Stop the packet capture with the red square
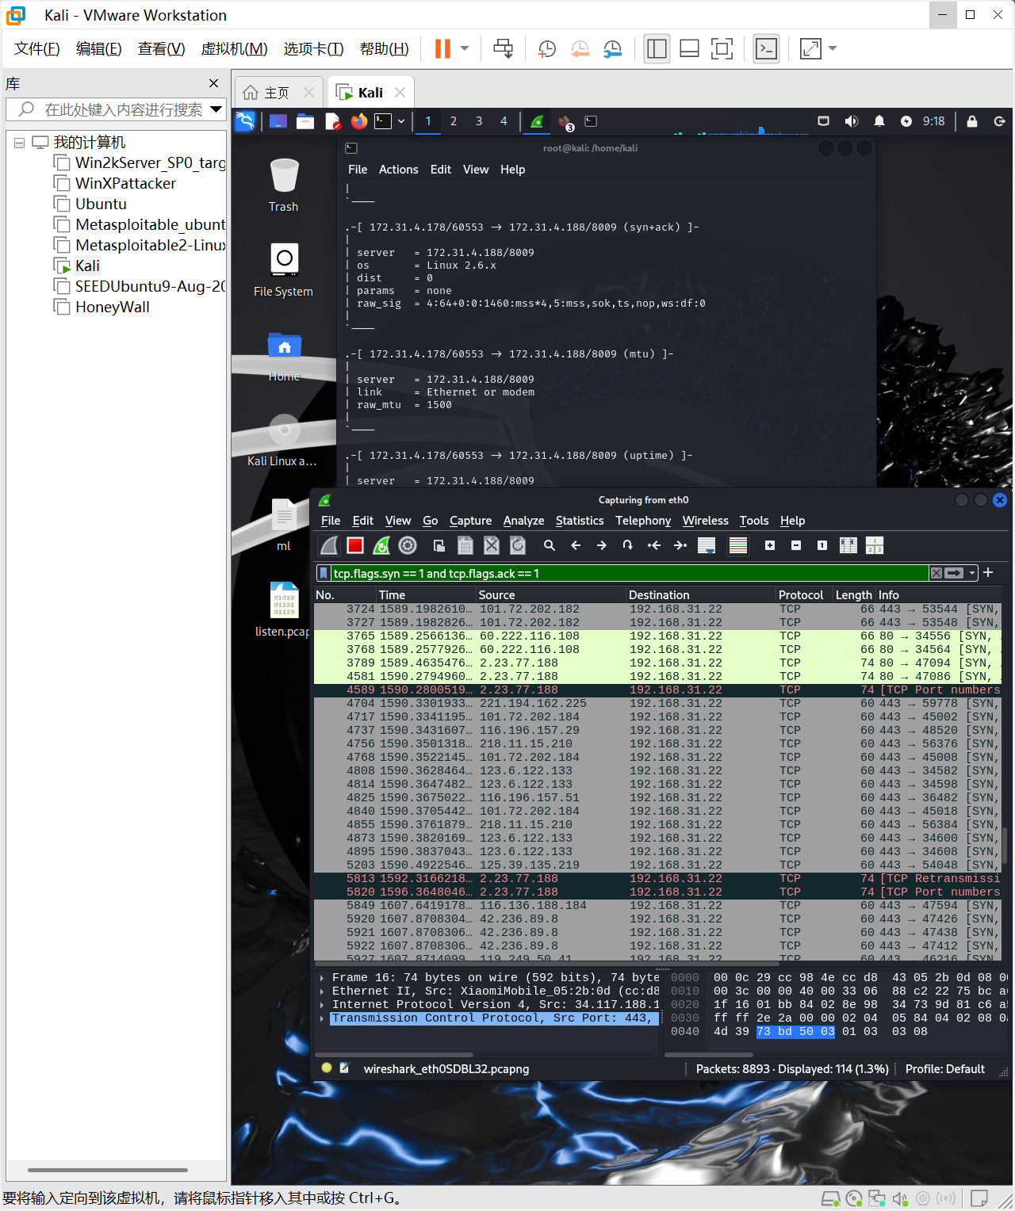Viewport: 1015px width, 1211px height. click(355, 545)
